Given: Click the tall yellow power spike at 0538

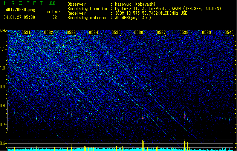Looking at the screenshot, I should coord(185,145).
